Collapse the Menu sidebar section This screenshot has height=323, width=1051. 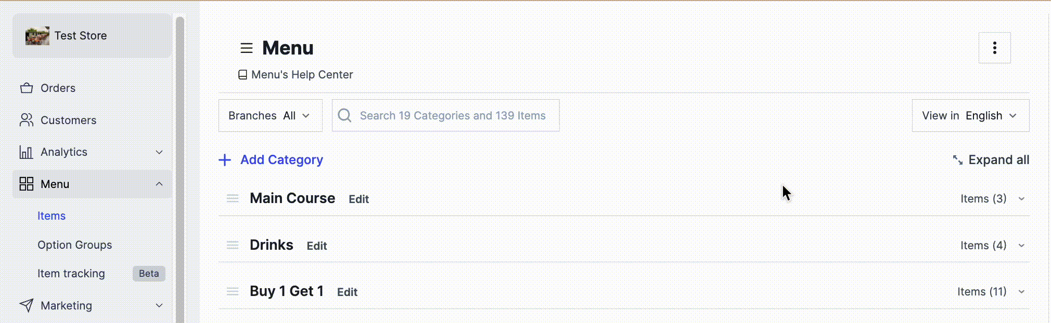[x=159, y=184]
